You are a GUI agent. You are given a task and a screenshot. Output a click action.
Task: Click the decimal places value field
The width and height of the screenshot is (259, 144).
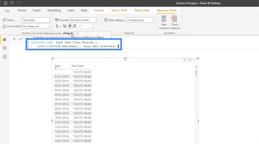84,26
